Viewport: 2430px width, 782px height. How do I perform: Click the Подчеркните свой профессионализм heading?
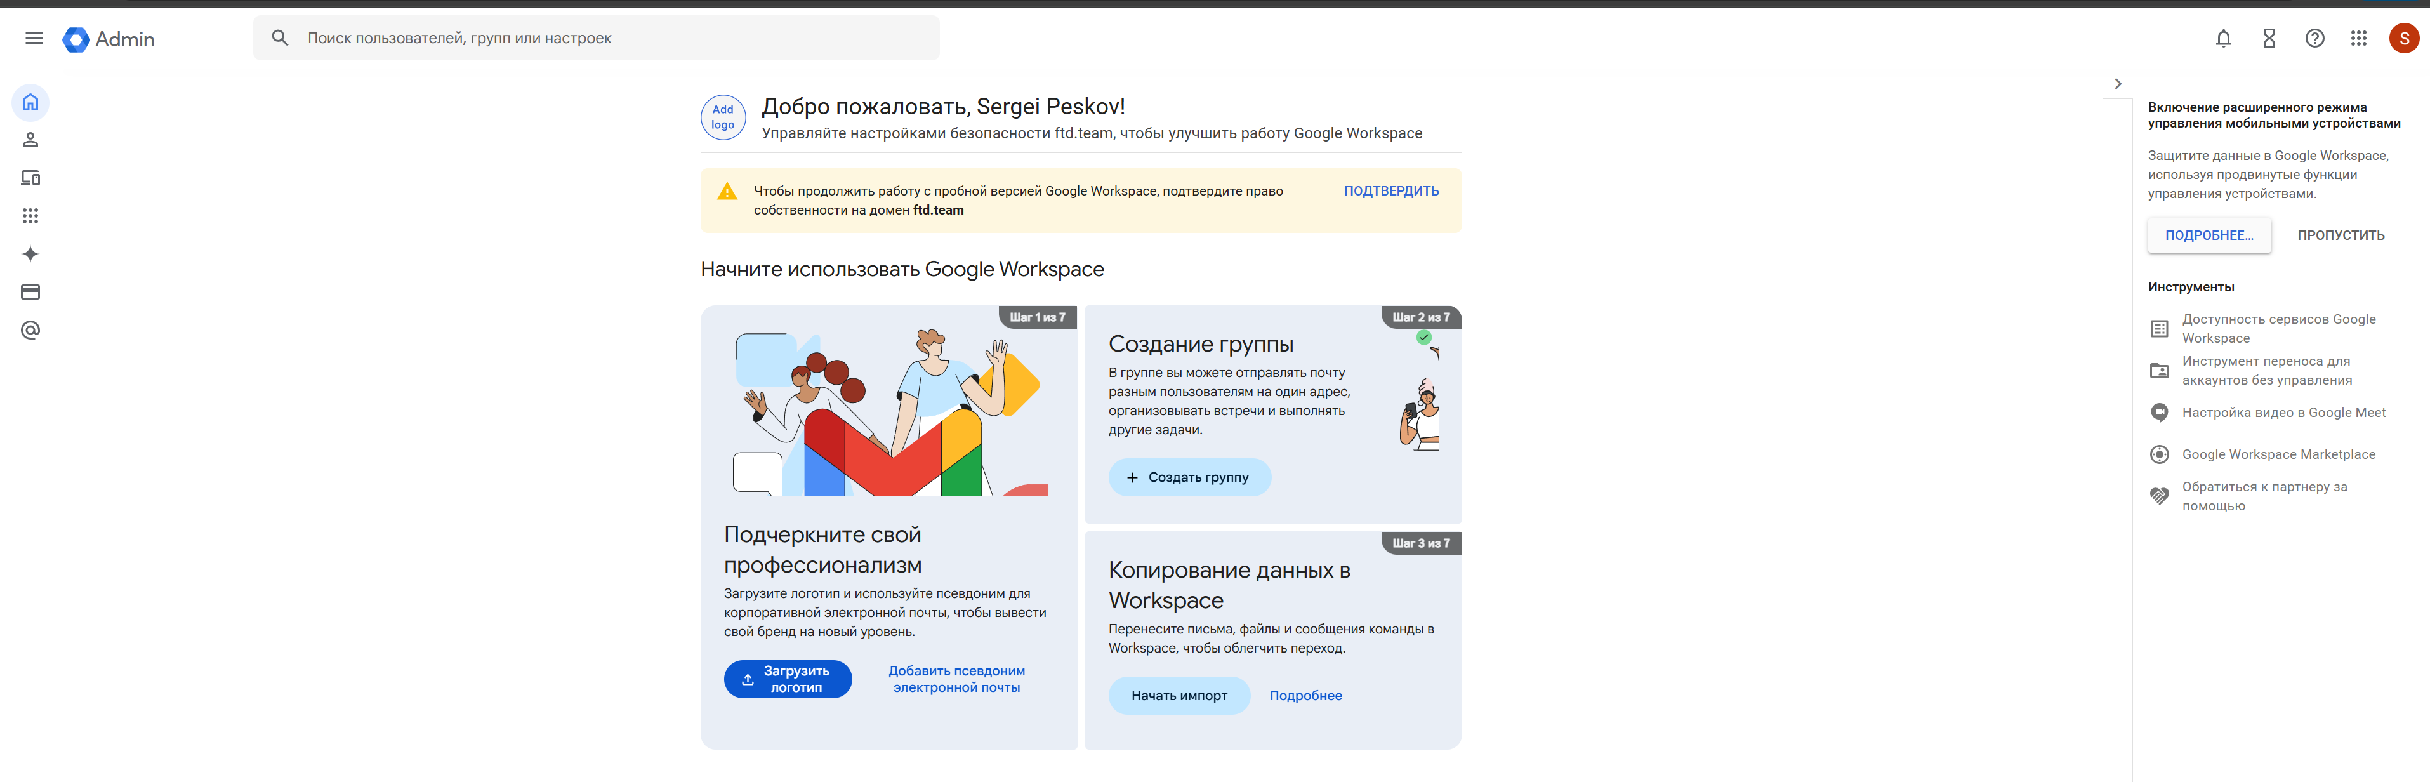(x=822, y=550)
